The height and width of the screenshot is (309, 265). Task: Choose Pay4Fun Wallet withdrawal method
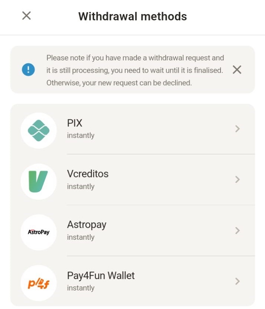(132, 282)
